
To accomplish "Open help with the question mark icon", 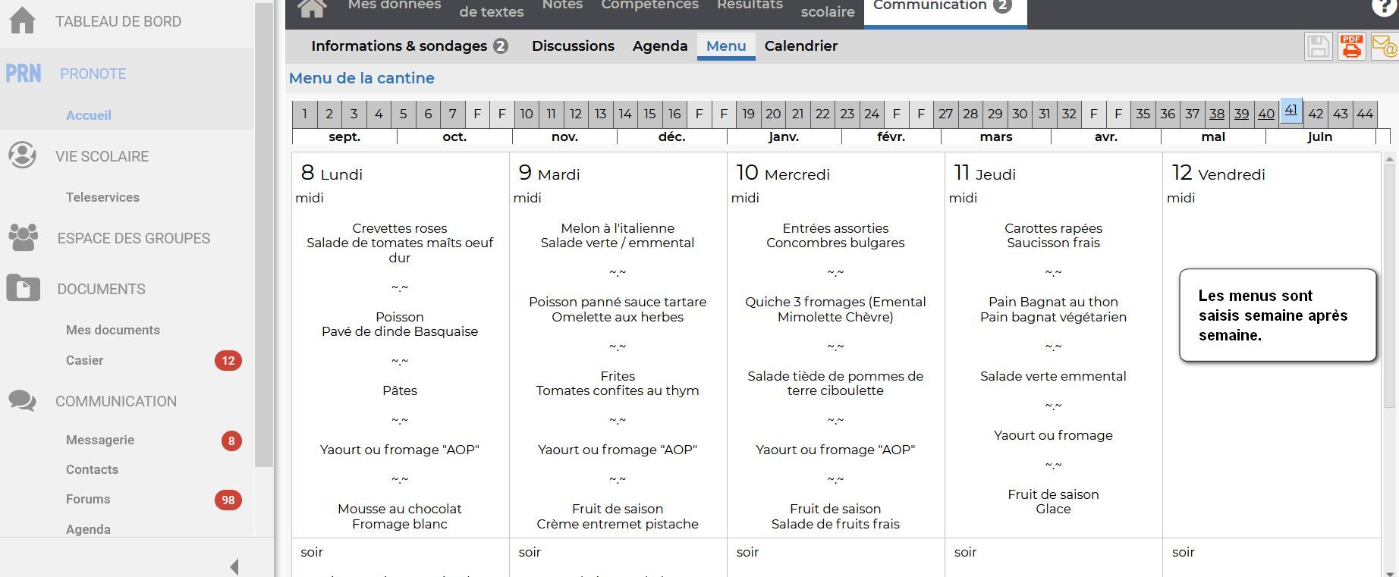I will coord(1385,7).
